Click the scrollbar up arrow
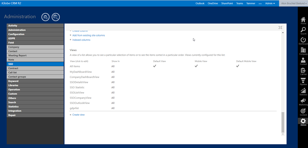308x148 pixels. point(283,32)
